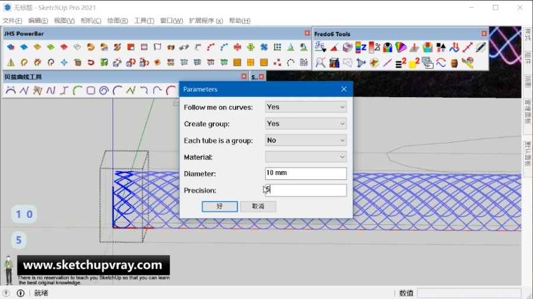The width and height of the screenshot is (533, 299).
Task: Open the 编辑(E) menu
Action: click(38, 21)
